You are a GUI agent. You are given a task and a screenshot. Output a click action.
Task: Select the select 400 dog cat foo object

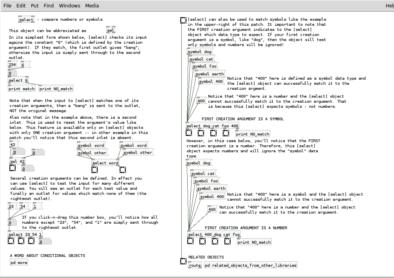(x=214, y=234)
